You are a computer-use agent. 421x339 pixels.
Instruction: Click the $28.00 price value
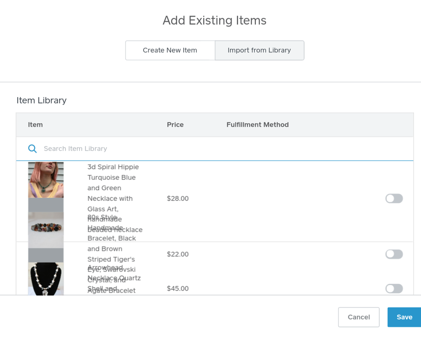(177, 199)
